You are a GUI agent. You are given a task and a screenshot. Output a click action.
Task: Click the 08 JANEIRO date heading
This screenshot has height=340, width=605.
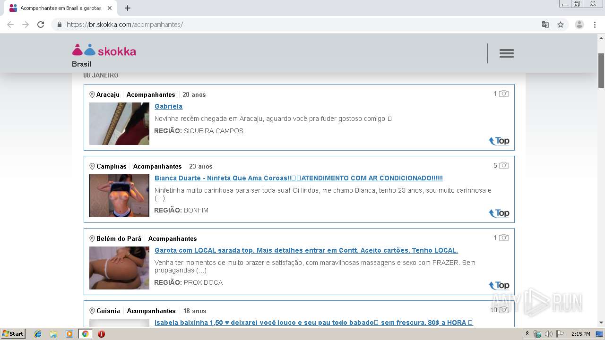tap(101, 75)
